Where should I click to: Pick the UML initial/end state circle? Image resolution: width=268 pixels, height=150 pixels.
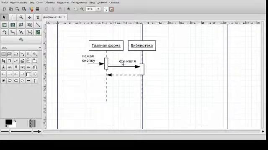click(x=3, y=80)
